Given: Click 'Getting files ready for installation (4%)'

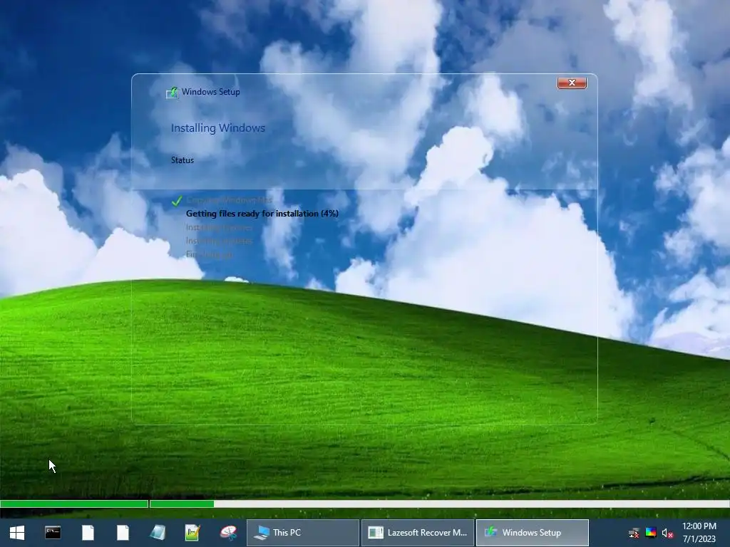Looking at the screenshot, I should tap(262, 214).
